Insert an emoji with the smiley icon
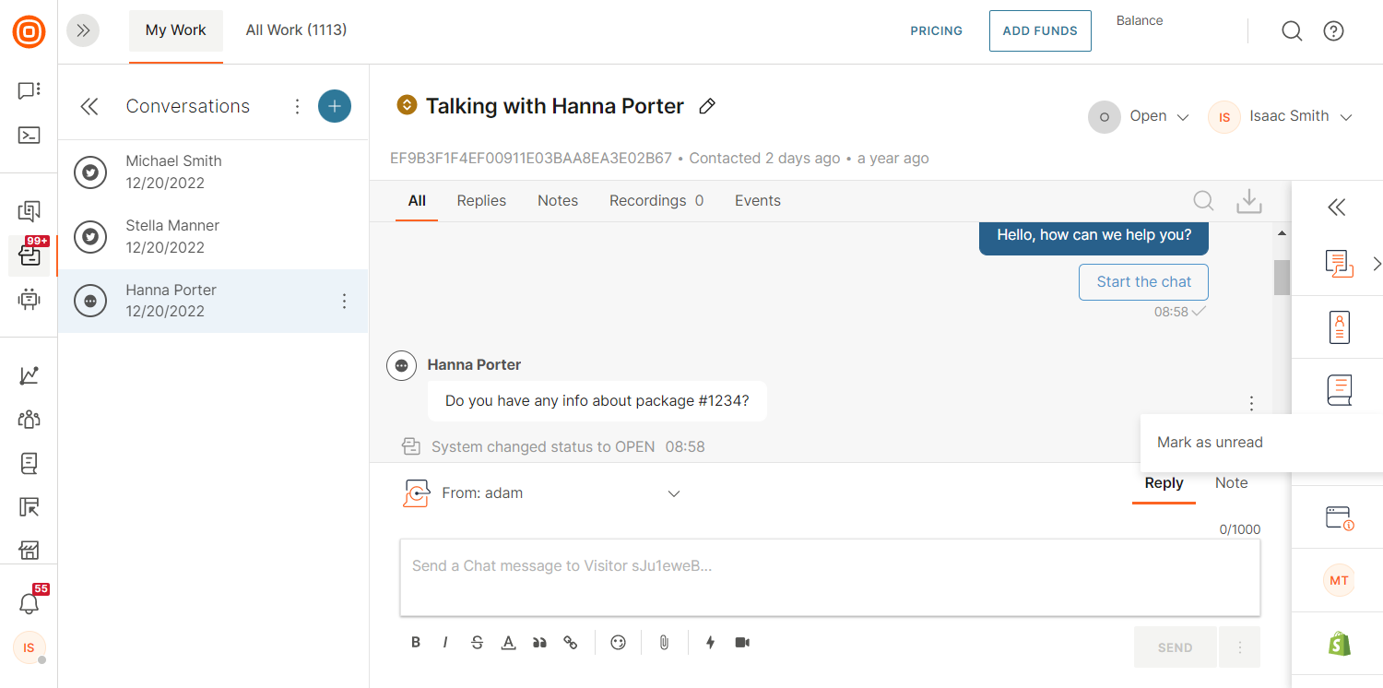 [618, 643]
